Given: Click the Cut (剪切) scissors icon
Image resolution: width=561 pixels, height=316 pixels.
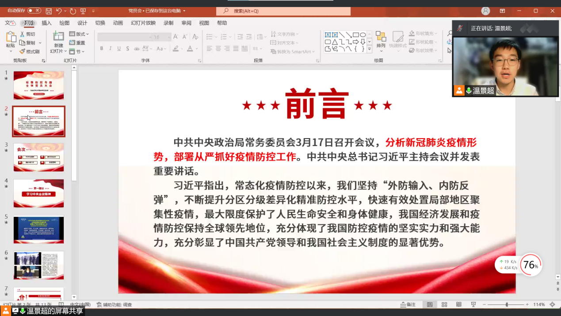Looking at the screenshot, I should [x=23, y=34].
